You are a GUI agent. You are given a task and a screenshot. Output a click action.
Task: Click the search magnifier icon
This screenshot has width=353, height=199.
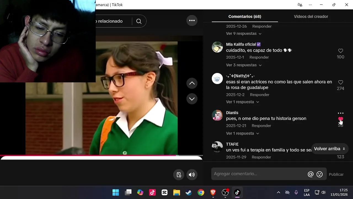pos(139,21)
